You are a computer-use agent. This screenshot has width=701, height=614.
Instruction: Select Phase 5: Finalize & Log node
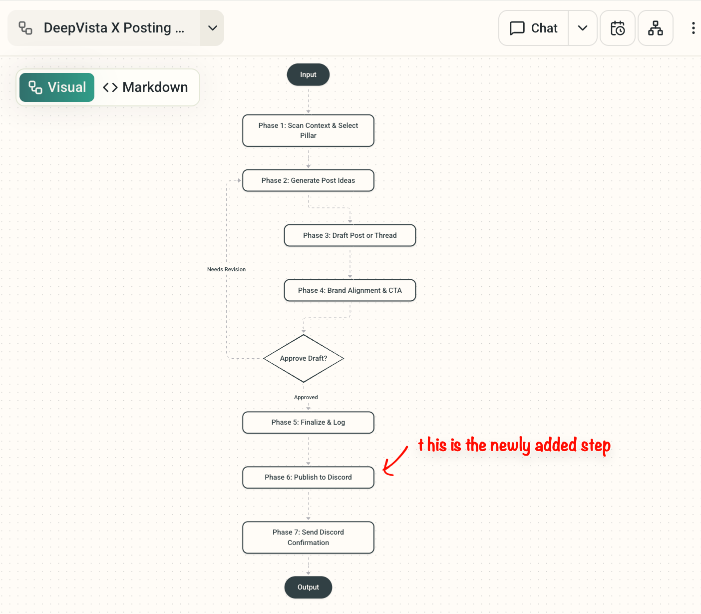[308, 422]
